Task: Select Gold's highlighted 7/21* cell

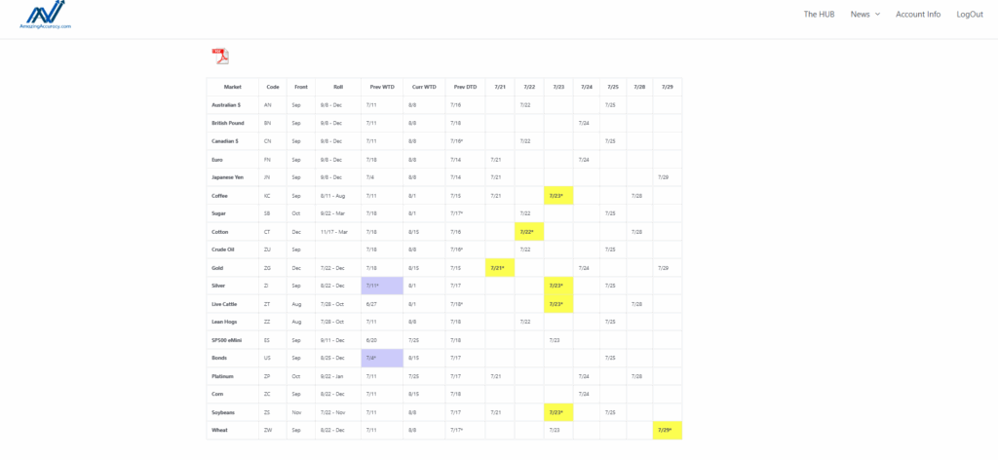Action: pos(499,268)
